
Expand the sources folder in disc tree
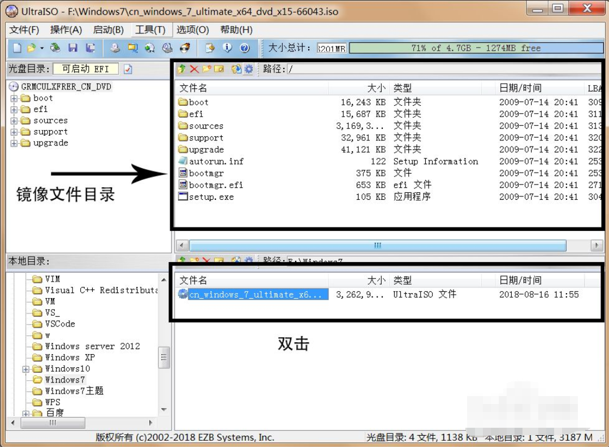14,120
